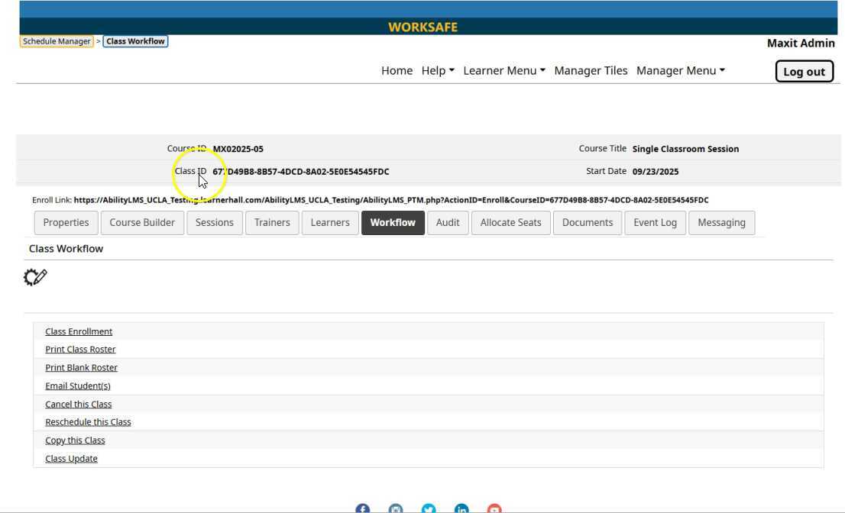845x513 pixels.
Task: Click the Reschedule this Class link
Action: 88,422
